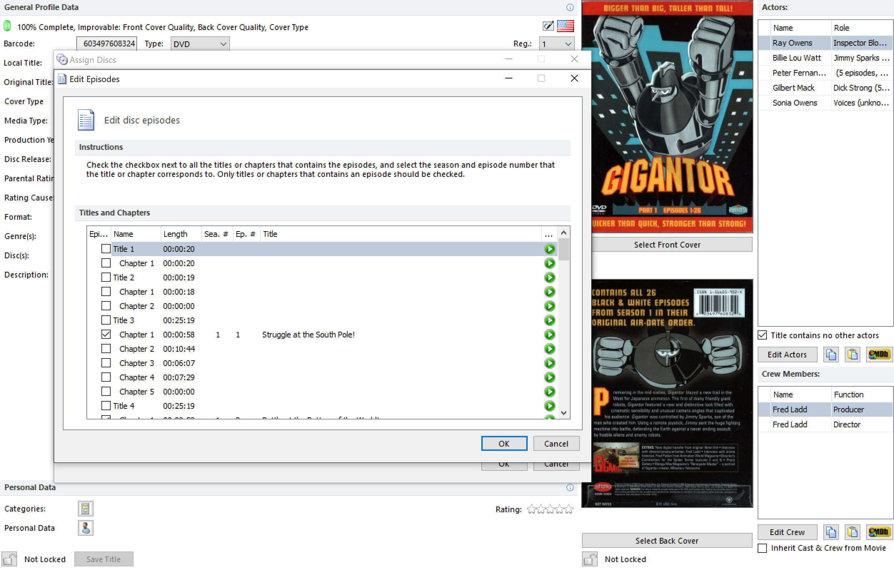This screenshot has height=570, width=894.
Task: Play Chapter 1 'Struggle at the South Pole!'
Action: [549, 335]
